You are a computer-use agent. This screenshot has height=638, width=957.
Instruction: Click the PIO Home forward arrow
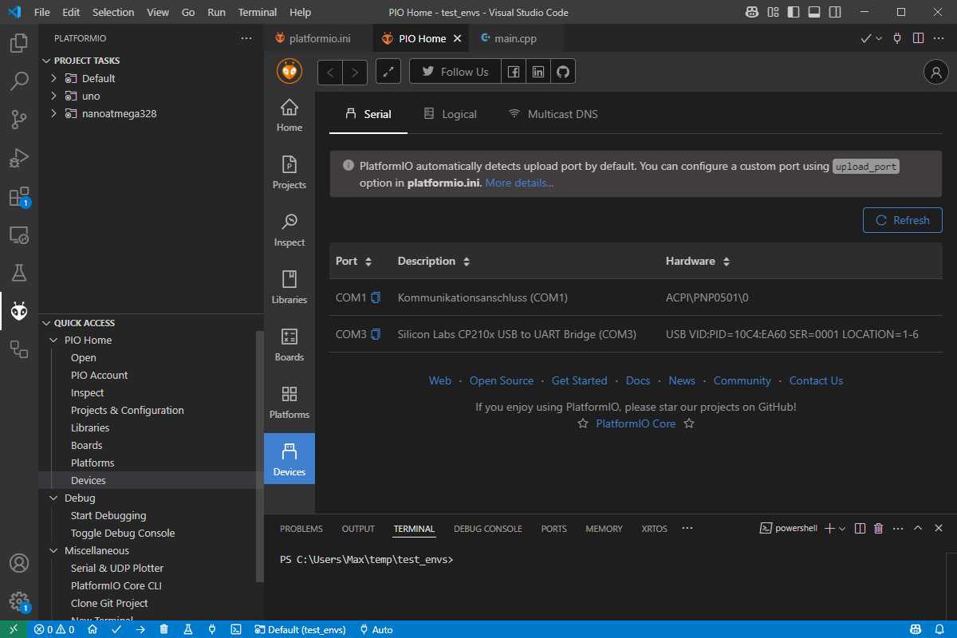click(356, 72)
